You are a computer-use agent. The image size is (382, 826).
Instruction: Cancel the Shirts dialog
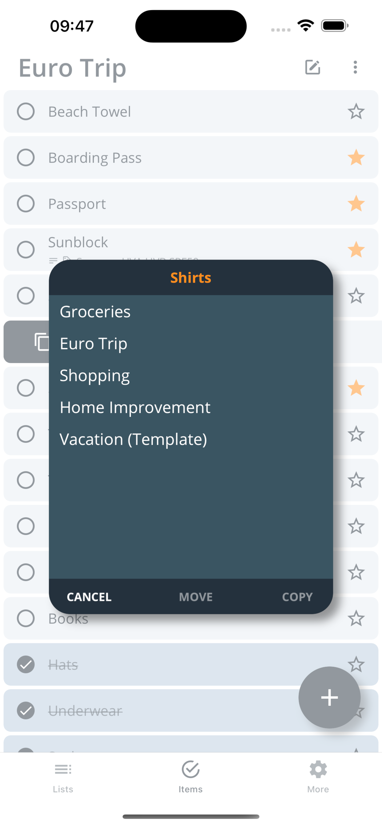(x=89, y=597)
